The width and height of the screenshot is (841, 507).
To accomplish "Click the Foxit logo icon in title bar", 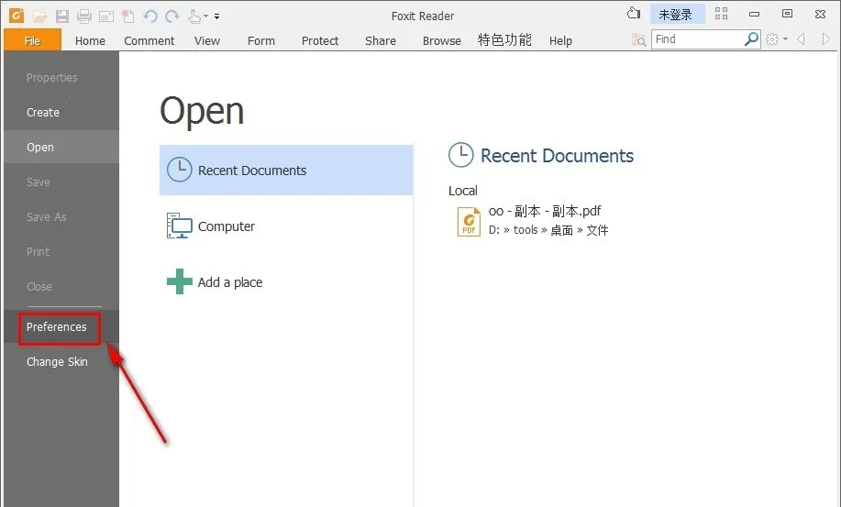I will [x=17, y=16].
